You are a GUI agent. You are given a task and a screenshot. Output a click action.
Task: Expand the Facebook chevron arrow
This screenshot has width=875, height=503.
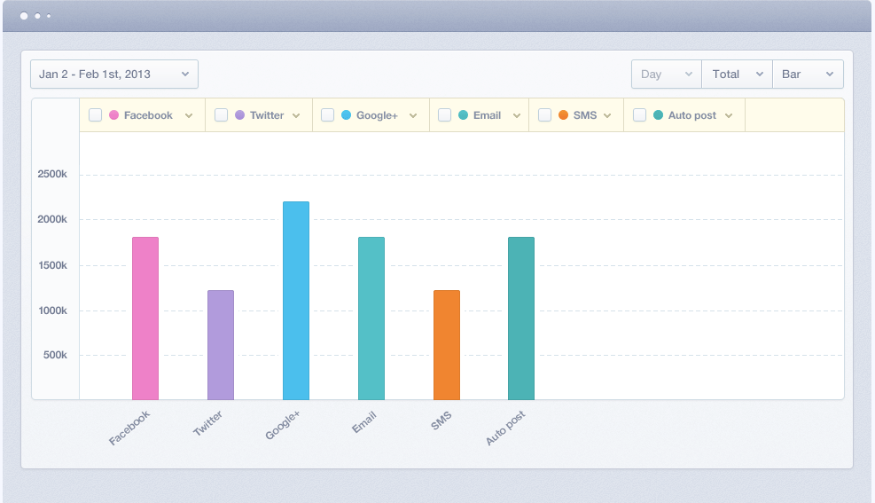189,115
